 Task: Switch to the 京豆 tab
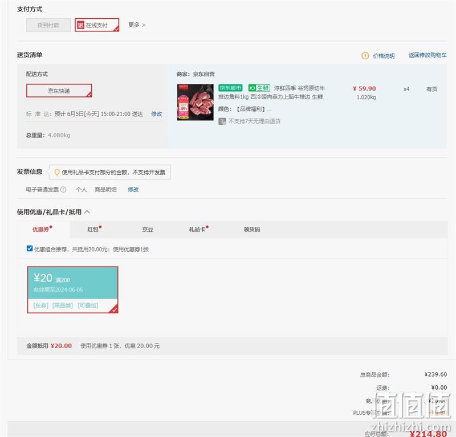pyautogui.click(x=148, y=230)
